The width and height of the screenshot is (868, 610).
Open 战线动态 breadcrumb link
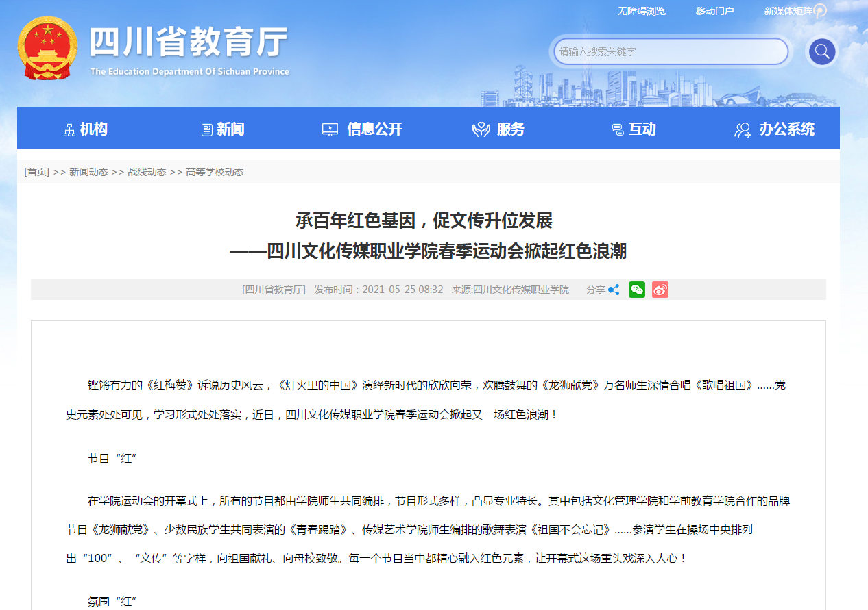(x=147, y=172)
